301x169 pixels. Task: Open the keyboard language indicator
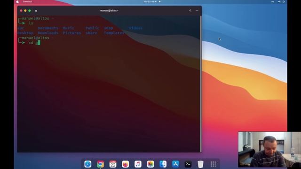[273, 1]
